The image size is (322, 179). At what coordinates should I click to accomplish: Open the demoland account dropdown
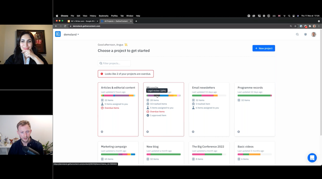[x=71, y=35]
